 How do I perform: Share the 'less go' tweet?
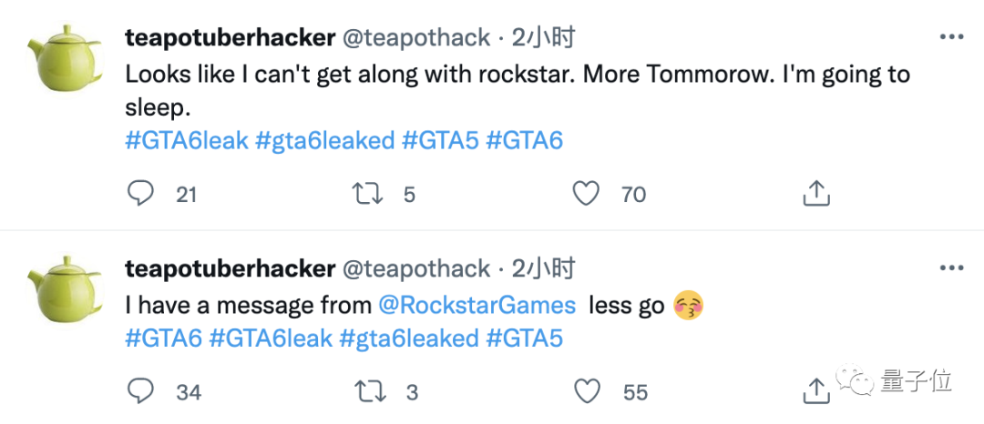(815, 391)
